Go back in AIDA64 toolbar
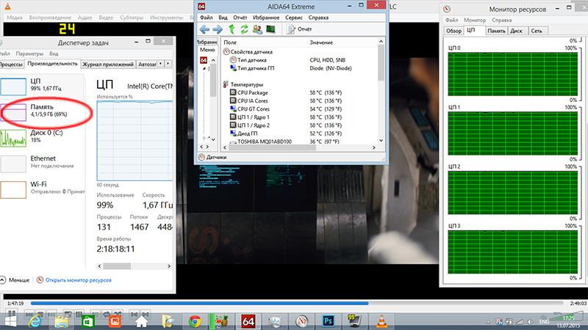Screen dimensions: 588x330 204,29
